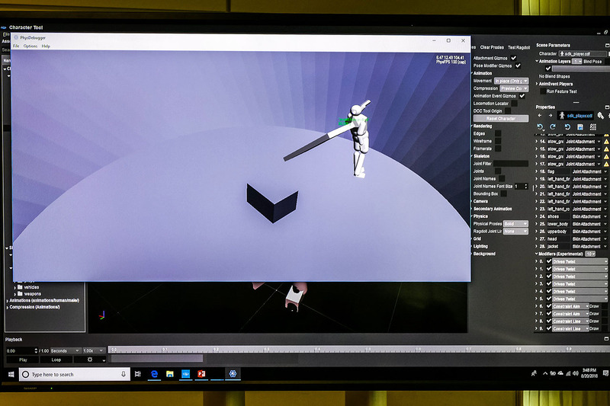Click the playback timeline ruler at 0.1
Screen dimensions: 610x406
click(165, 350)
